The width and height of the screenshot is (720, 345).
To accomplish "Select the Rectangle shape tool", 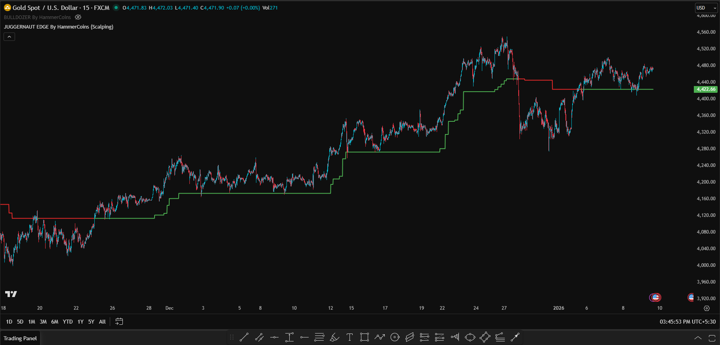I will 364,337.
